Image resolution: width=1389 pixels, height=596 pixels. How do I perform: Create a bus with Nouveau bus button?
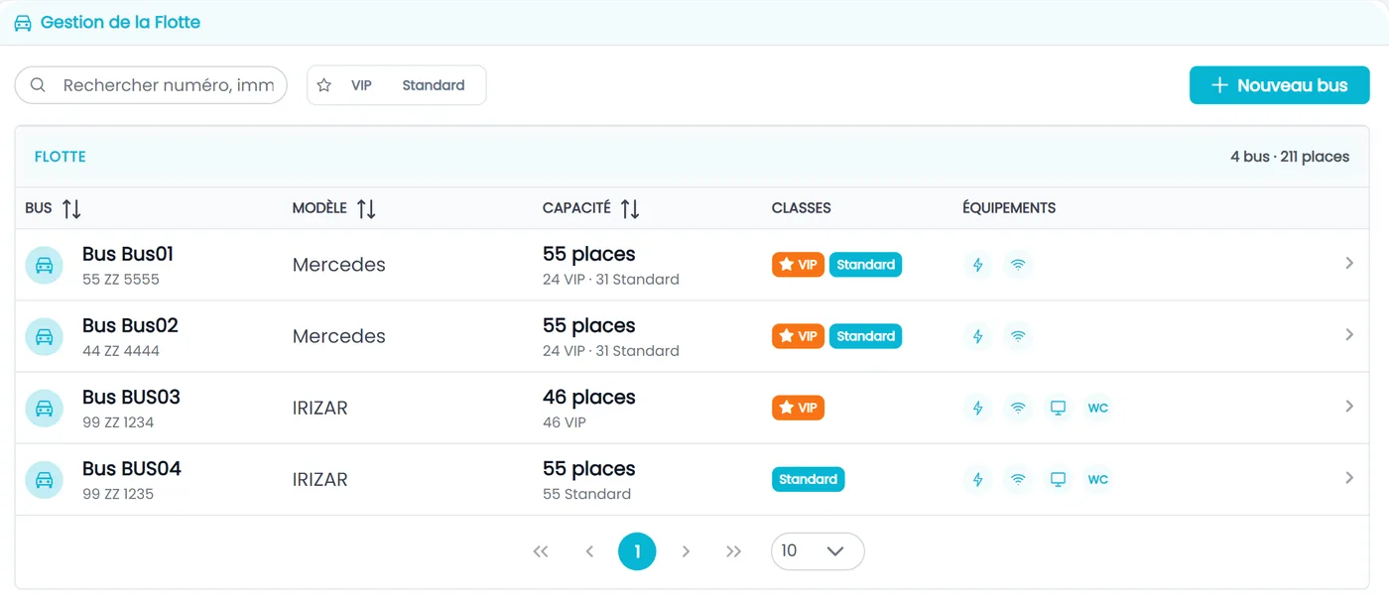click(1280, 85)
